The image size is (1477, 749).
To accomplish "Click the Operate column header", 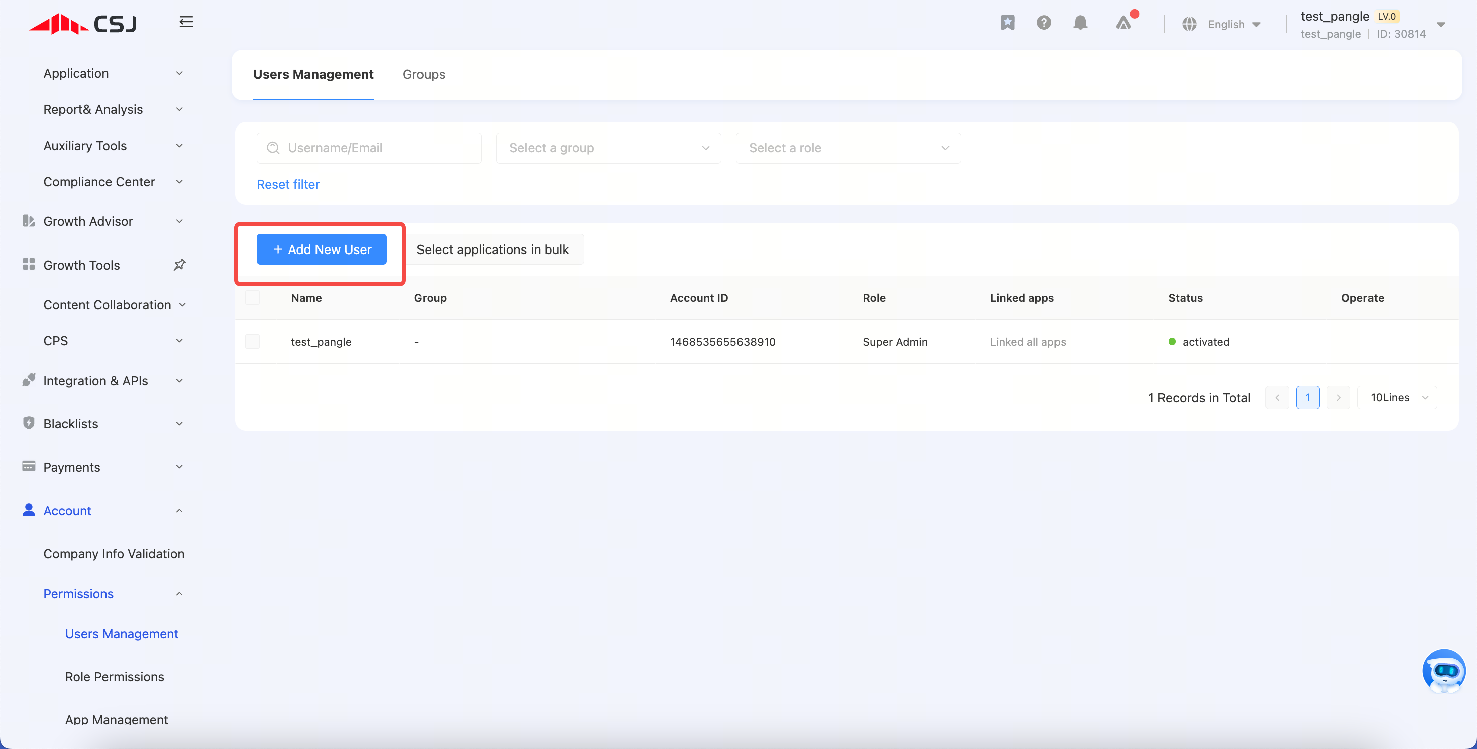I will (1362, 298).
